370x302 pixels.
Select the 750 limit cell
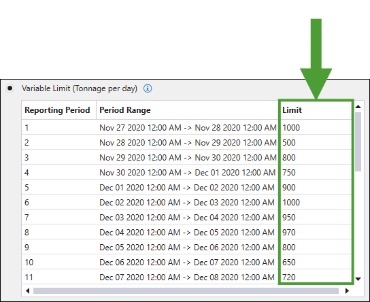point(316,172)
